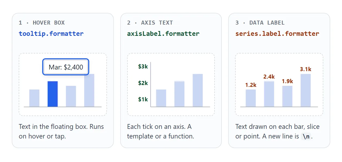Click the 2.4k data label
342x162 pixels.
tap(269, 77)
